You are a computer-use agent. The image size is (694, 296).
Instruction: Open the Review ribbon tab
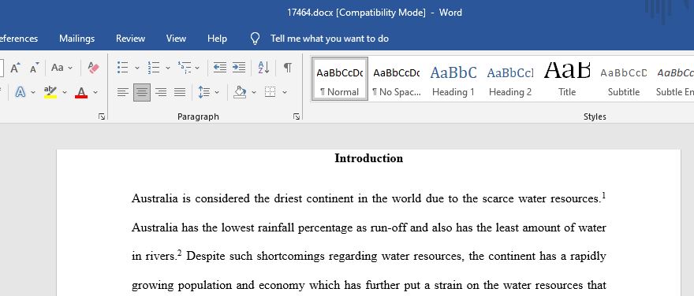131,39
